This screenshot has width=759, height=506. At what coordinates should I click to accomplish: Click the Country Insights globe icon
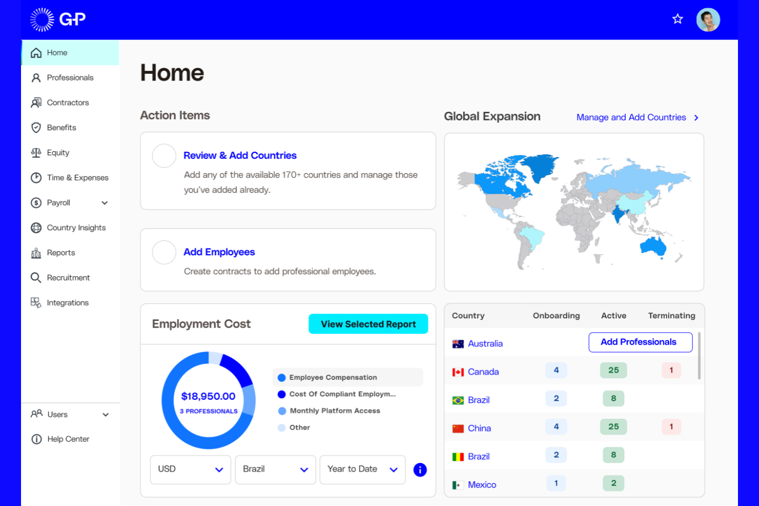pyautogui.click(x=36, y=228)
